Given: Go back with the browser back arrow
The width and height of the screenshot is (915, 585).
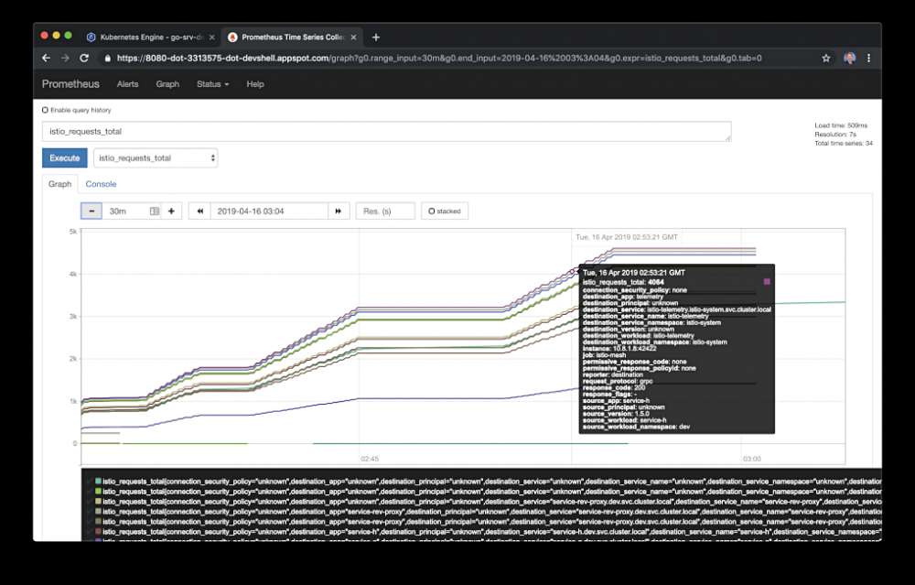Looking at the screenshot, I should point(47,58).
